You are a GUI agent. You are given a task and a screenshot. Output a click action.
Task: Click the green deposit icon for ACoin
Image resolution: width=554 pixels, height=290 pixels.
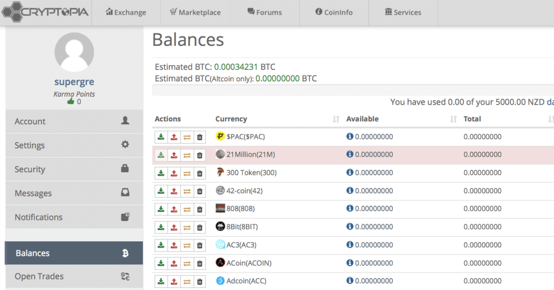(161, 263)
